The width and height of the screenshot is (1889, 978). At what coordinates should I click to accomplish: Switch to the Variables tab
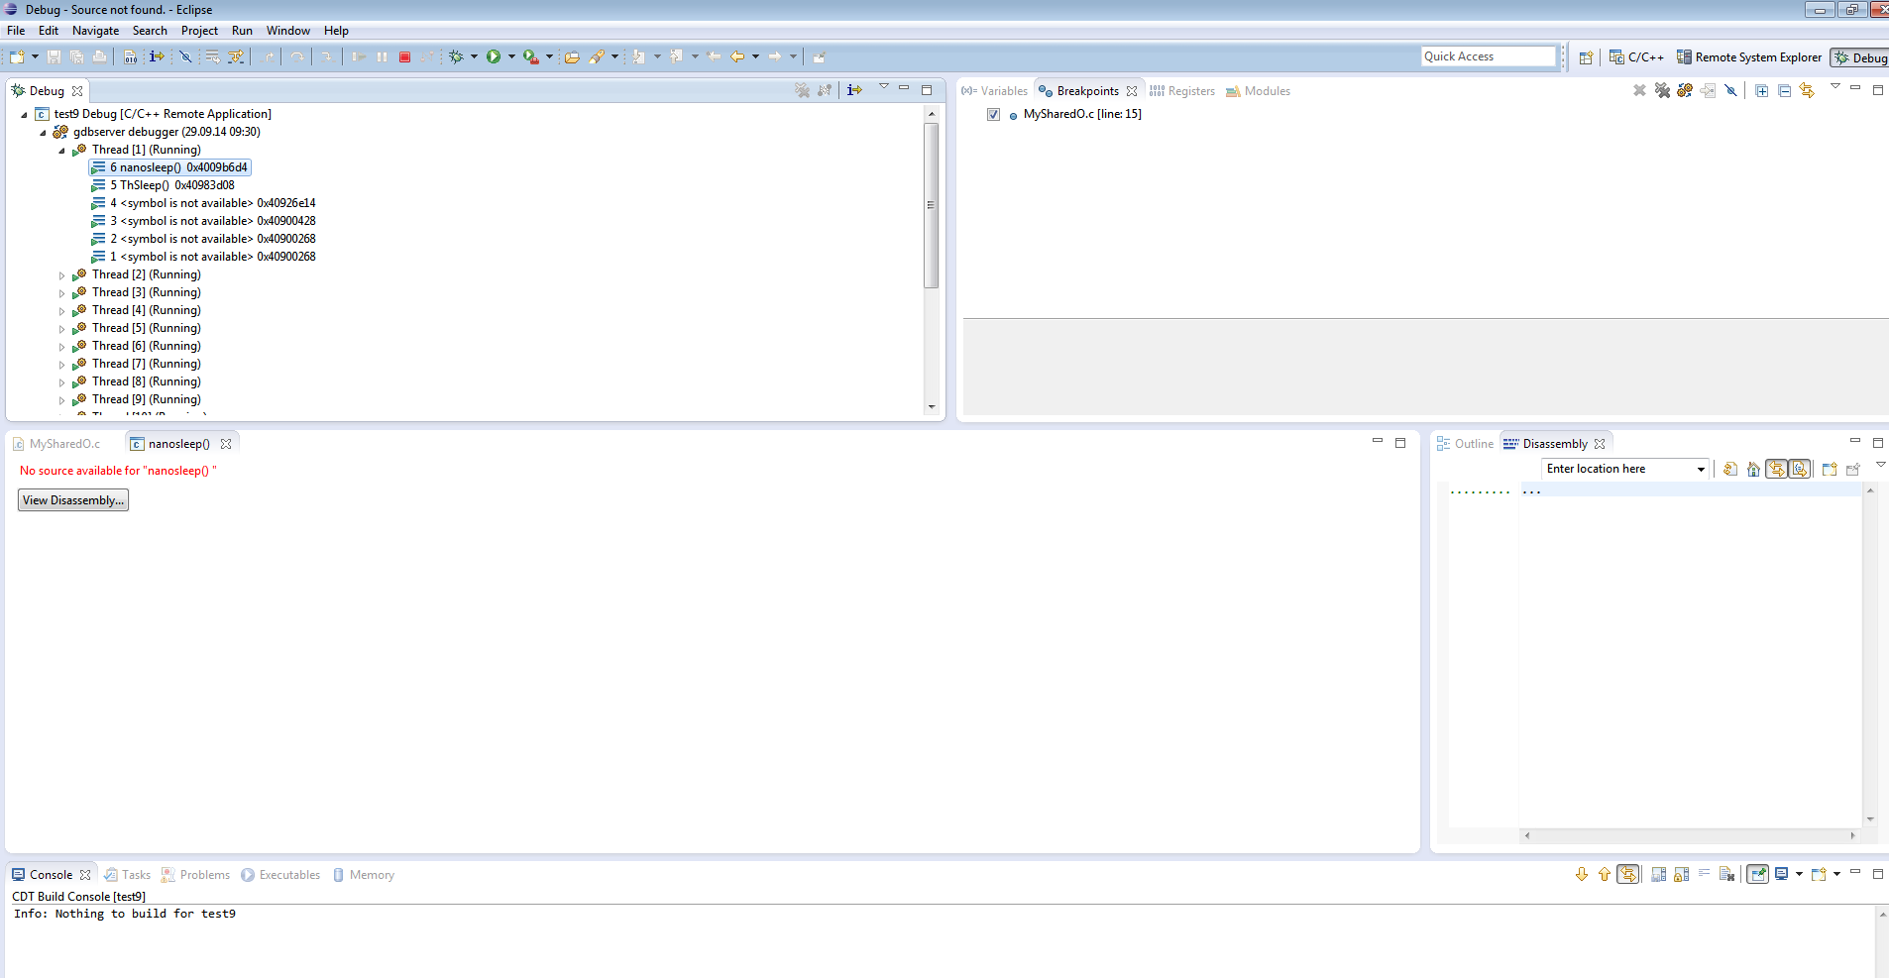995,91
